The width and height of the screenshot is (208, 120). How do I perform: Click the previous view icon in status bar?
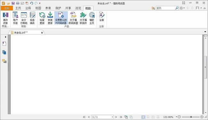pos(126,117)
